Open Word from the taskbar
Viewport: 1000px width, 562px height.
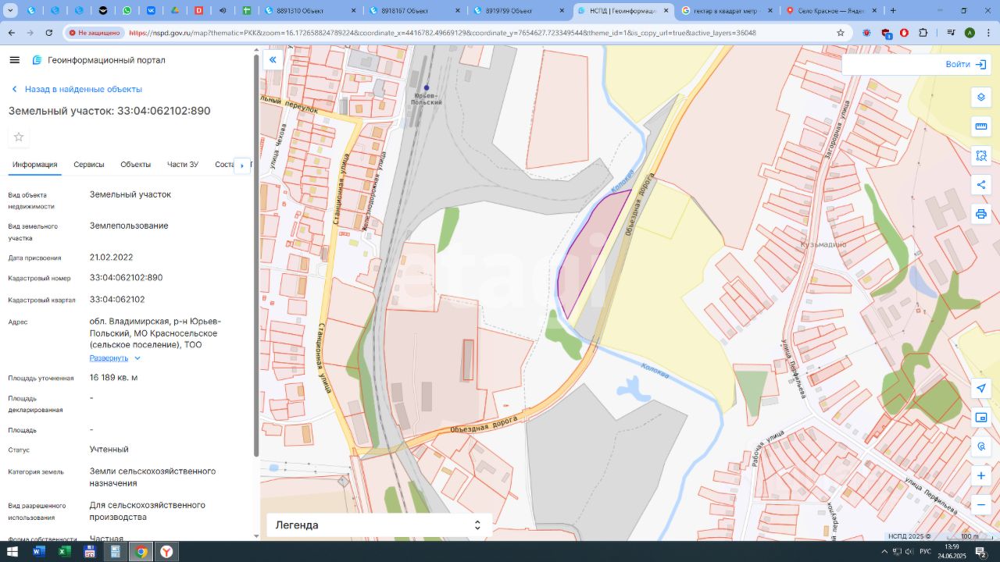(x=39, y=552)
